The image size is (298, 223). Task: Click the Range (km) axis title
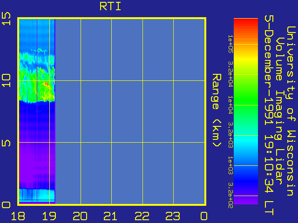[x=217, y=111]
